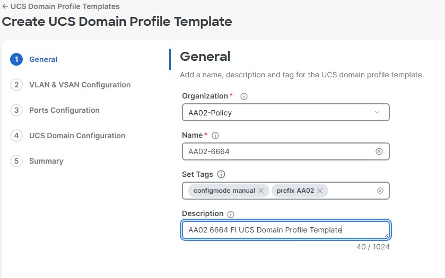Viewport: 445px width, 278px height.
Task: Click step number 4 circle
Action: tap(16, 136)
